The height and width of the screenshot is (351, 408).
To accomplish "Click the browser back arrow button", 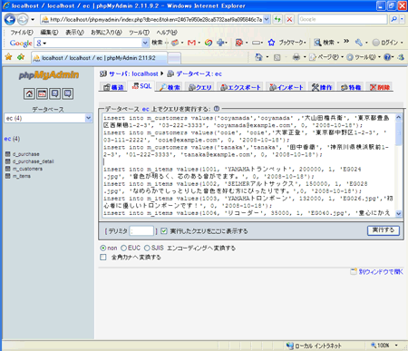I will click(10, 20).
